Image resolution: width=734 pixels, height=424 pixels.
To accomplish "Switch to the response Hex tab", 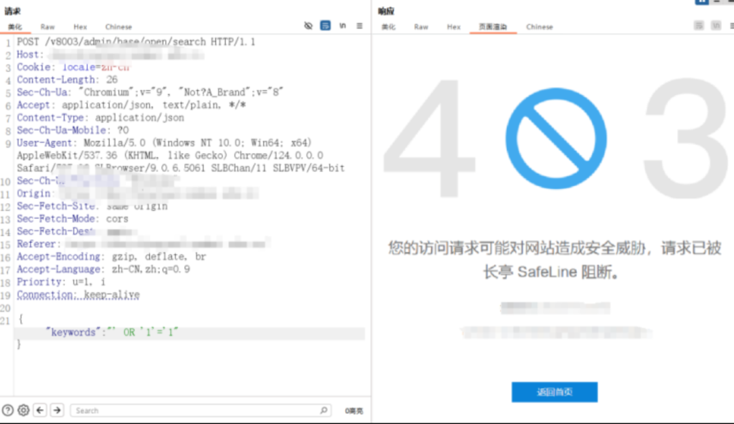I will pyautogui.click(x=453, y=26).
